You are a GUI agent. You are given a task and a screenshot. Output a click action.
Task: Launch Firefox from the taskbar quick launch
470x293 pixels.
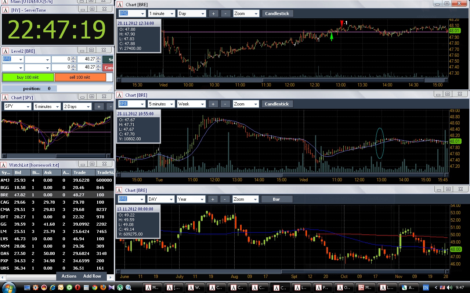[x=103, y=288]
